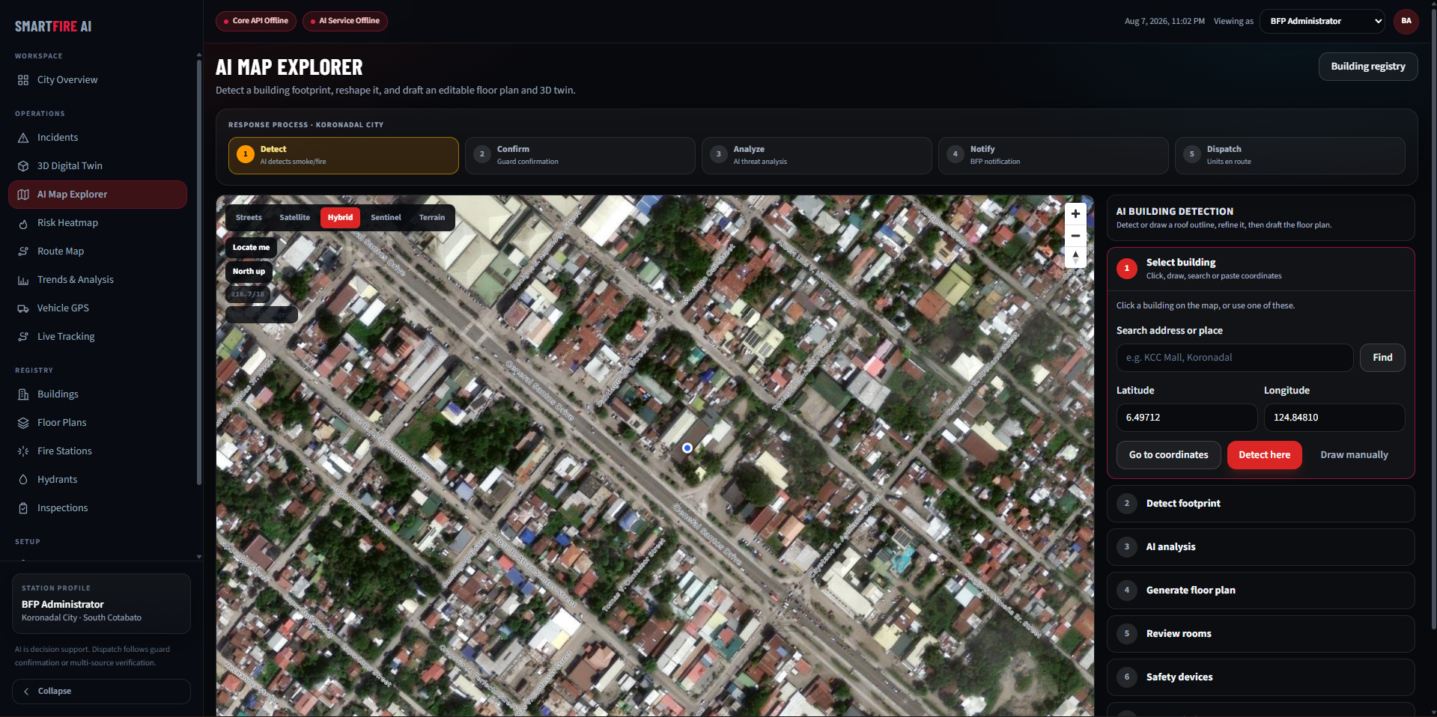Viewport: 1437px width, 717px height.
Task: Toggle North up map orientation
Action: pos(249,272)
